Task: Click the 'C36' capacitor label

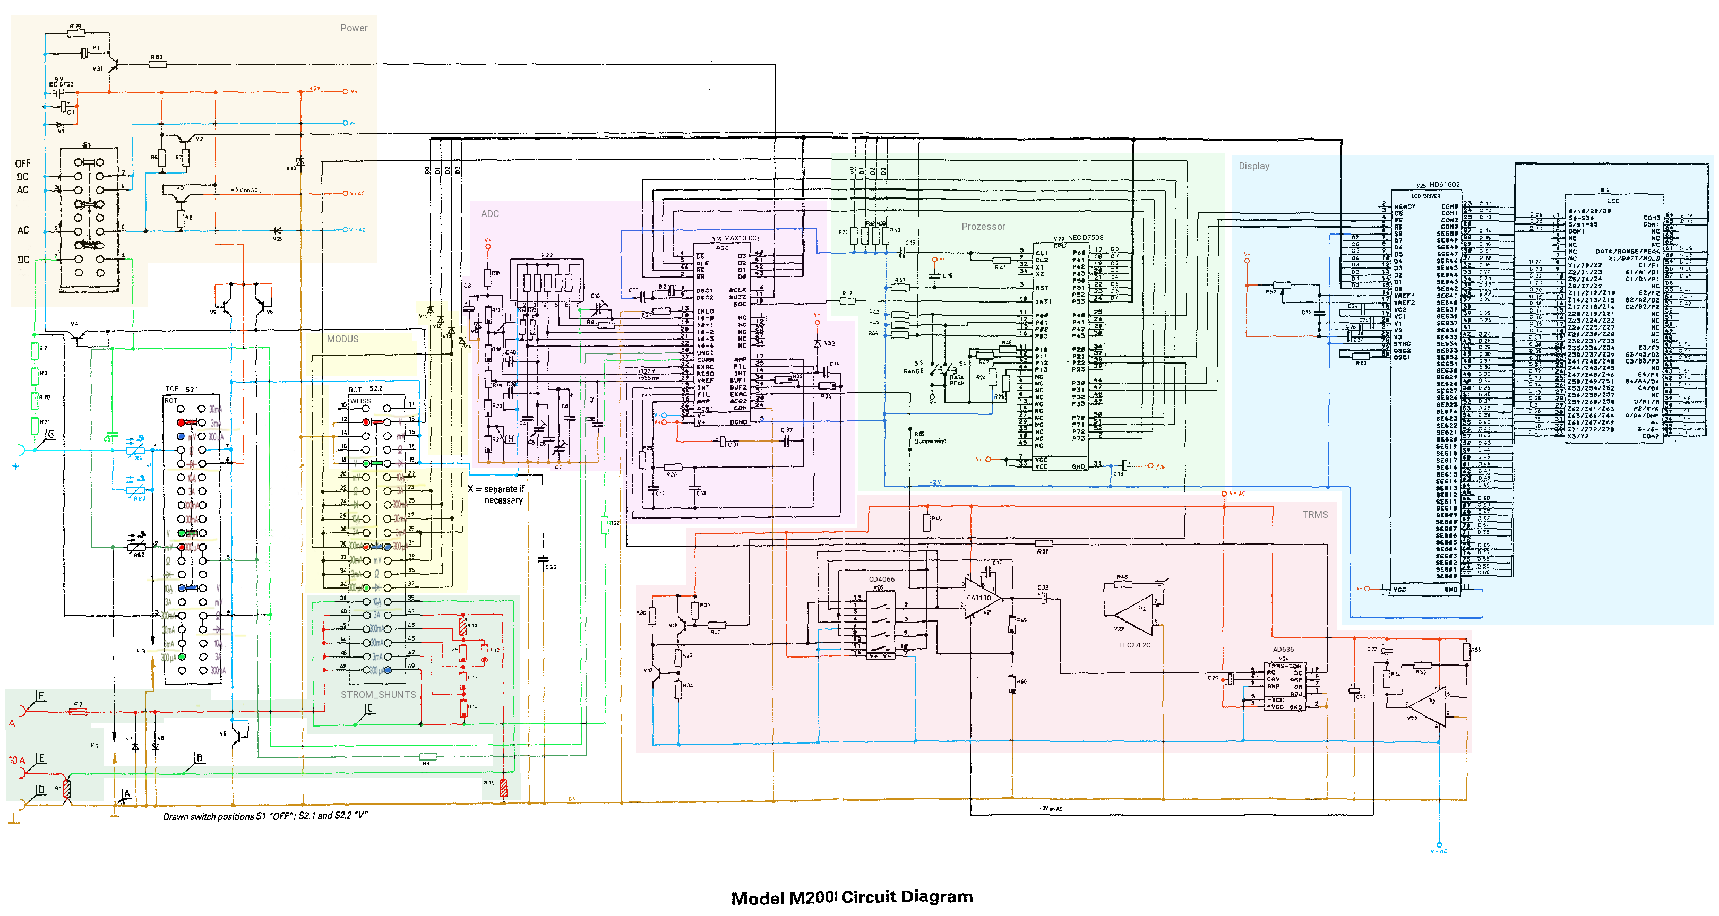Action: (x=551, y=568)
